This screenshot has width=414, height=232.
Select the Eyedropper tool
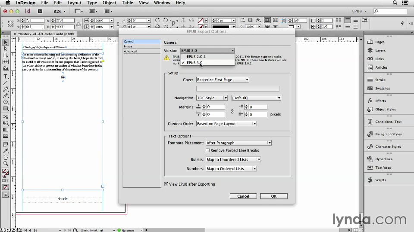[x=6, y=151]
